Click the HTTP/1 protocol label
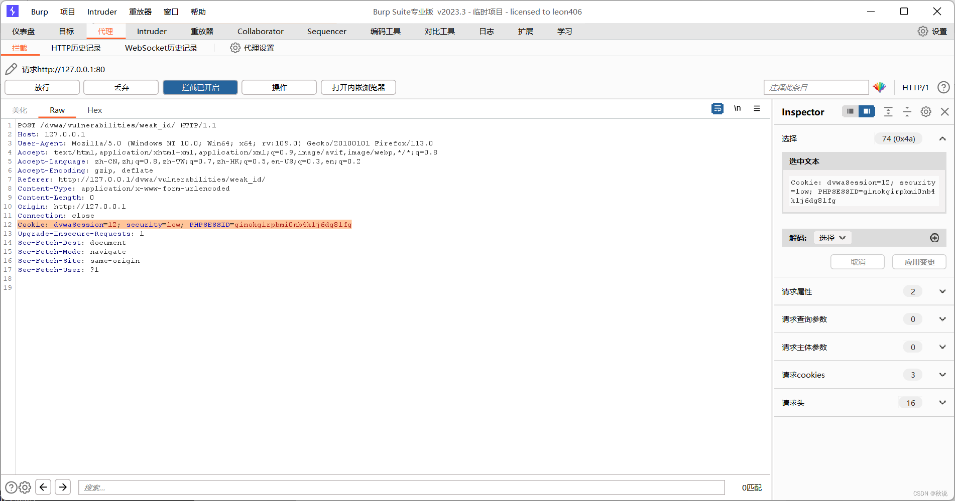Screen dimensions: 955x501 coord(915,87)
